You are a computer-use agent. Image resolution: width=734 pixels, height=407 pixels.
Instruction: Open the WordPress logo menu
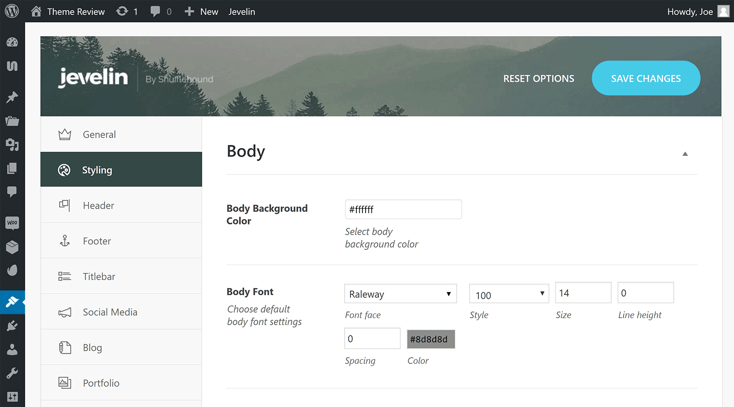12,11
